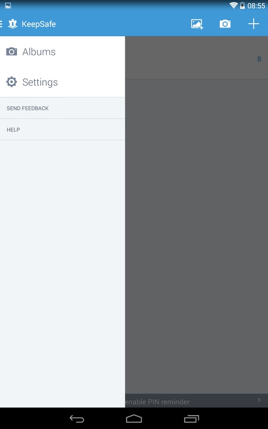The image size is (268, 429).
Task: Tap the Android home button
Action: 134,418
